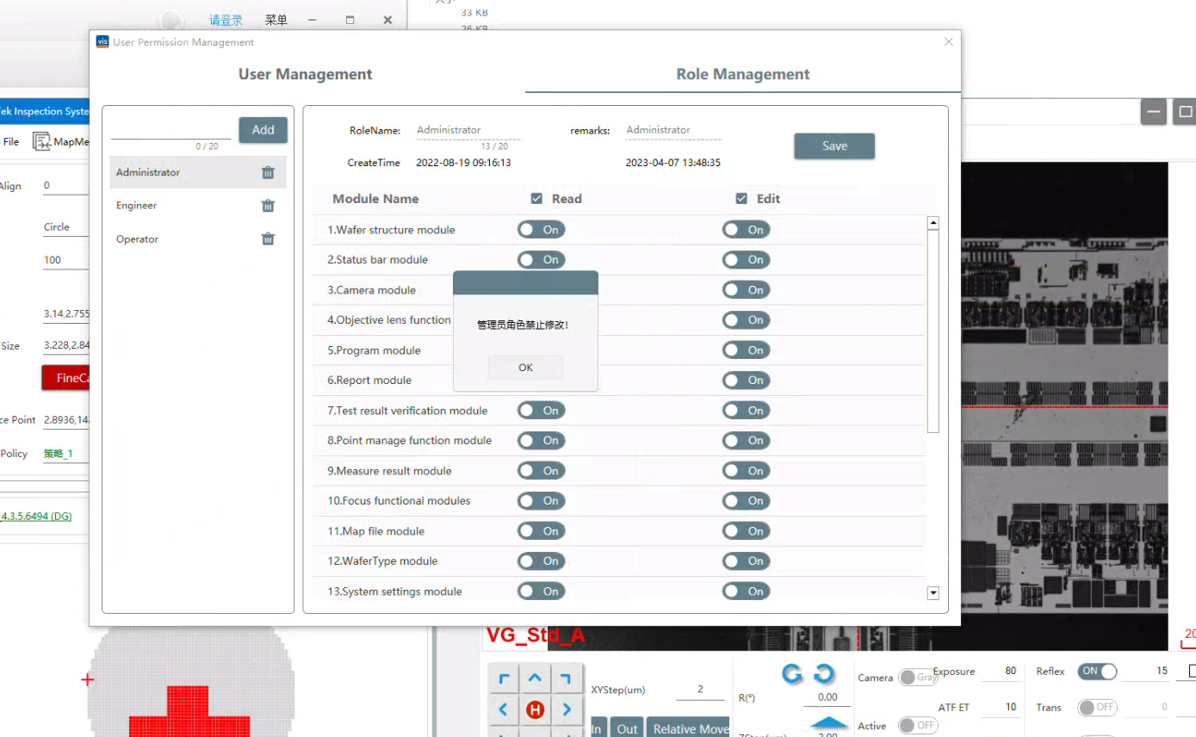
Task: Click the up arrow in the stage pad
Action: [x=535, y=680]
